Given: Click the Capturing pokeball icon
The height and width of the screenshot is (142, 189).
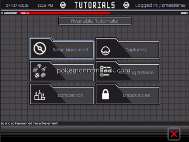Looking at the screenshot, I should 106,51.
